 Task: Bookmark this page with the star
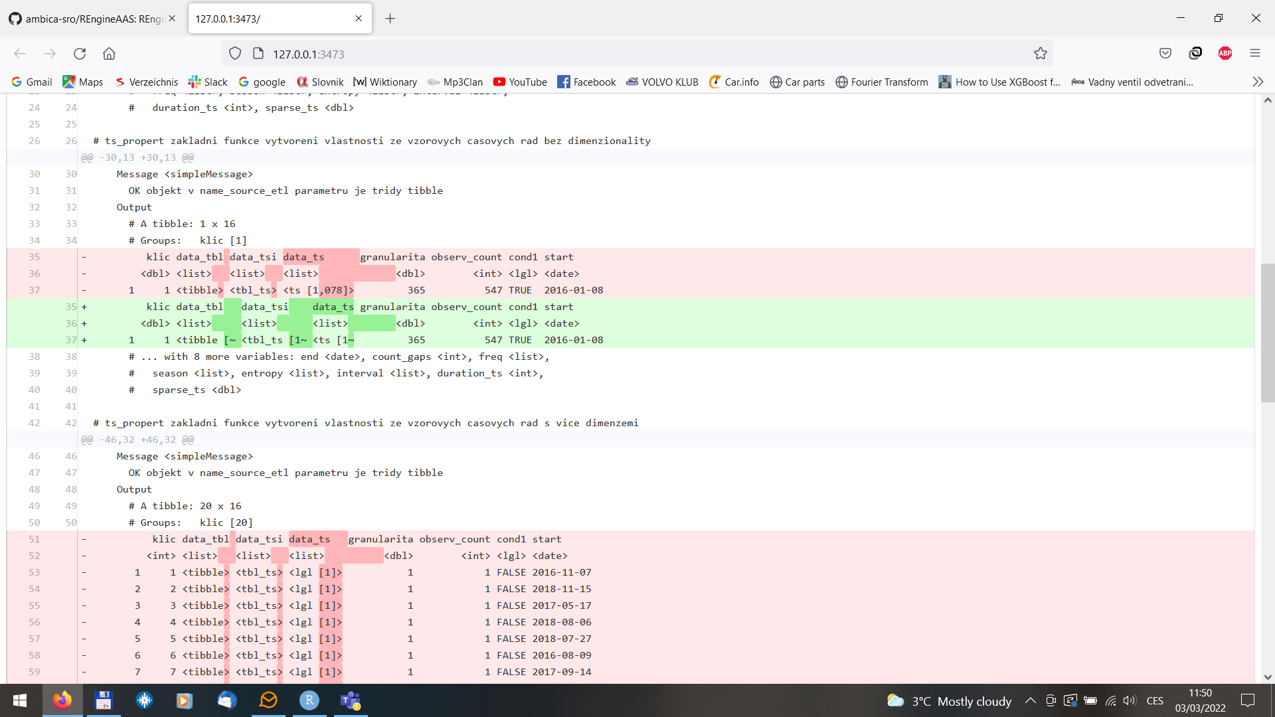[x=1041, y=53]
